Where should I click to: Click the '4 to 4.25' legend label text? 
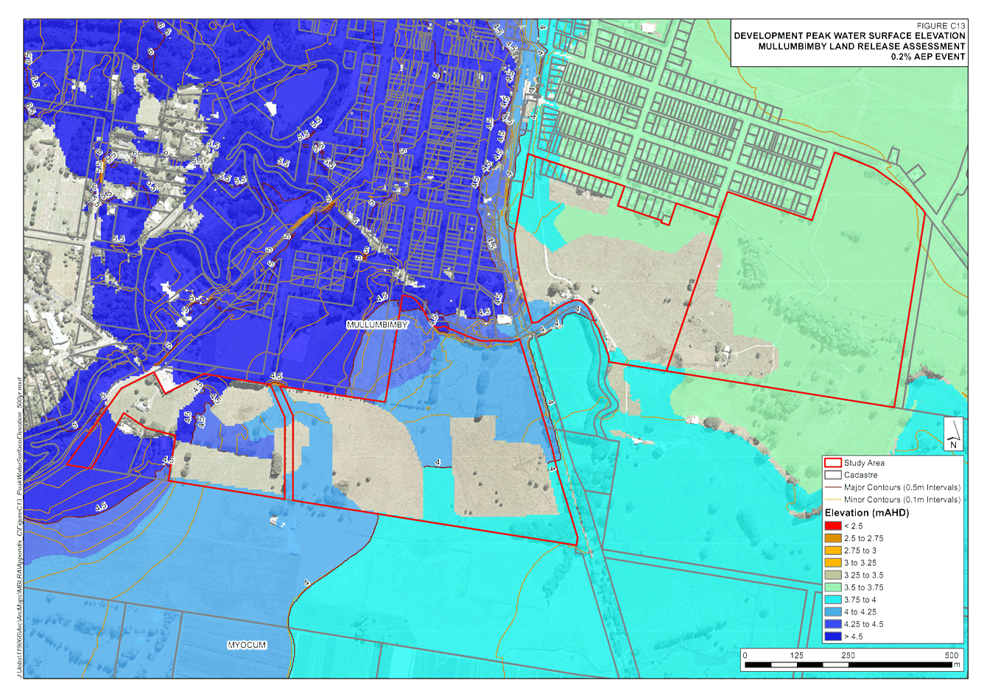[x=860, y=612]
